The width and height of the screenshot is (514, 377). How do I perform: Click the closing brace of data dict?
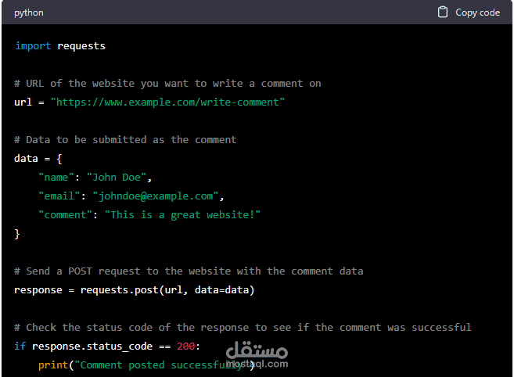click(17, 234)
